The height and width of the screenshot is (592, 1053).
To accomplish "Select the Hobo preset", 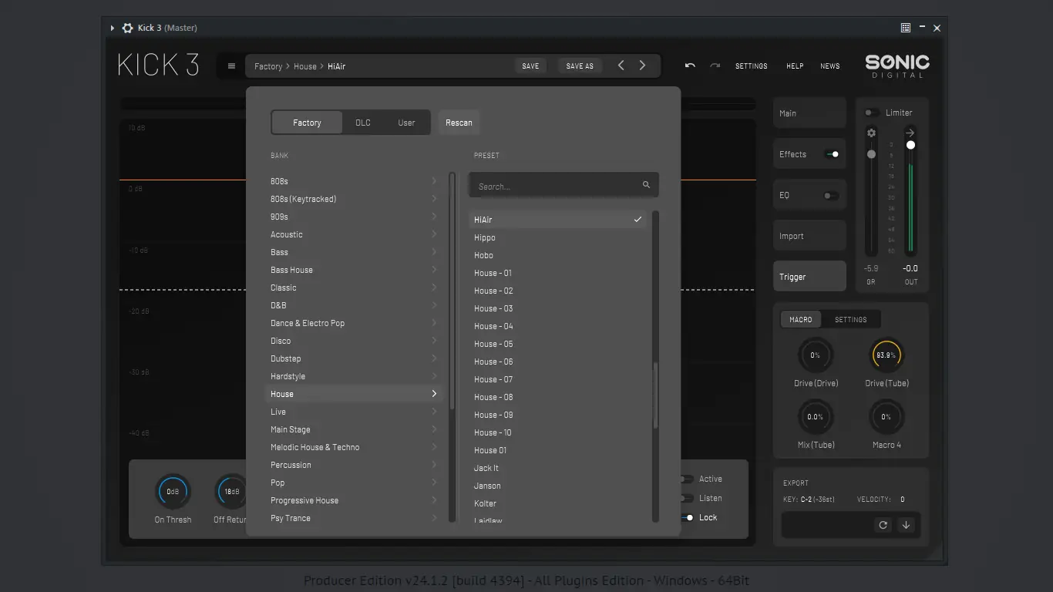I will (557, 255).
